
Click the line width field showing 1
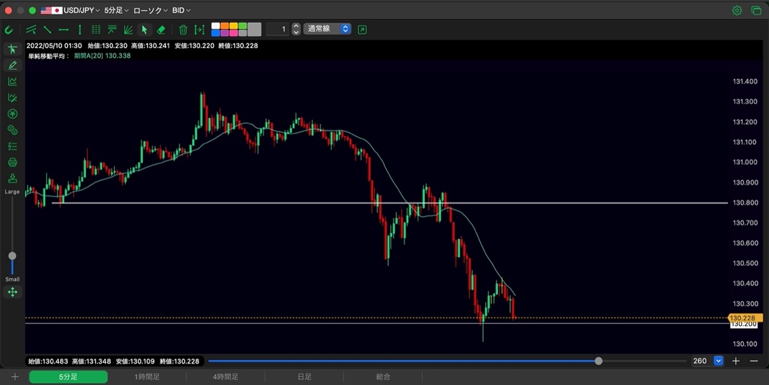277,29
